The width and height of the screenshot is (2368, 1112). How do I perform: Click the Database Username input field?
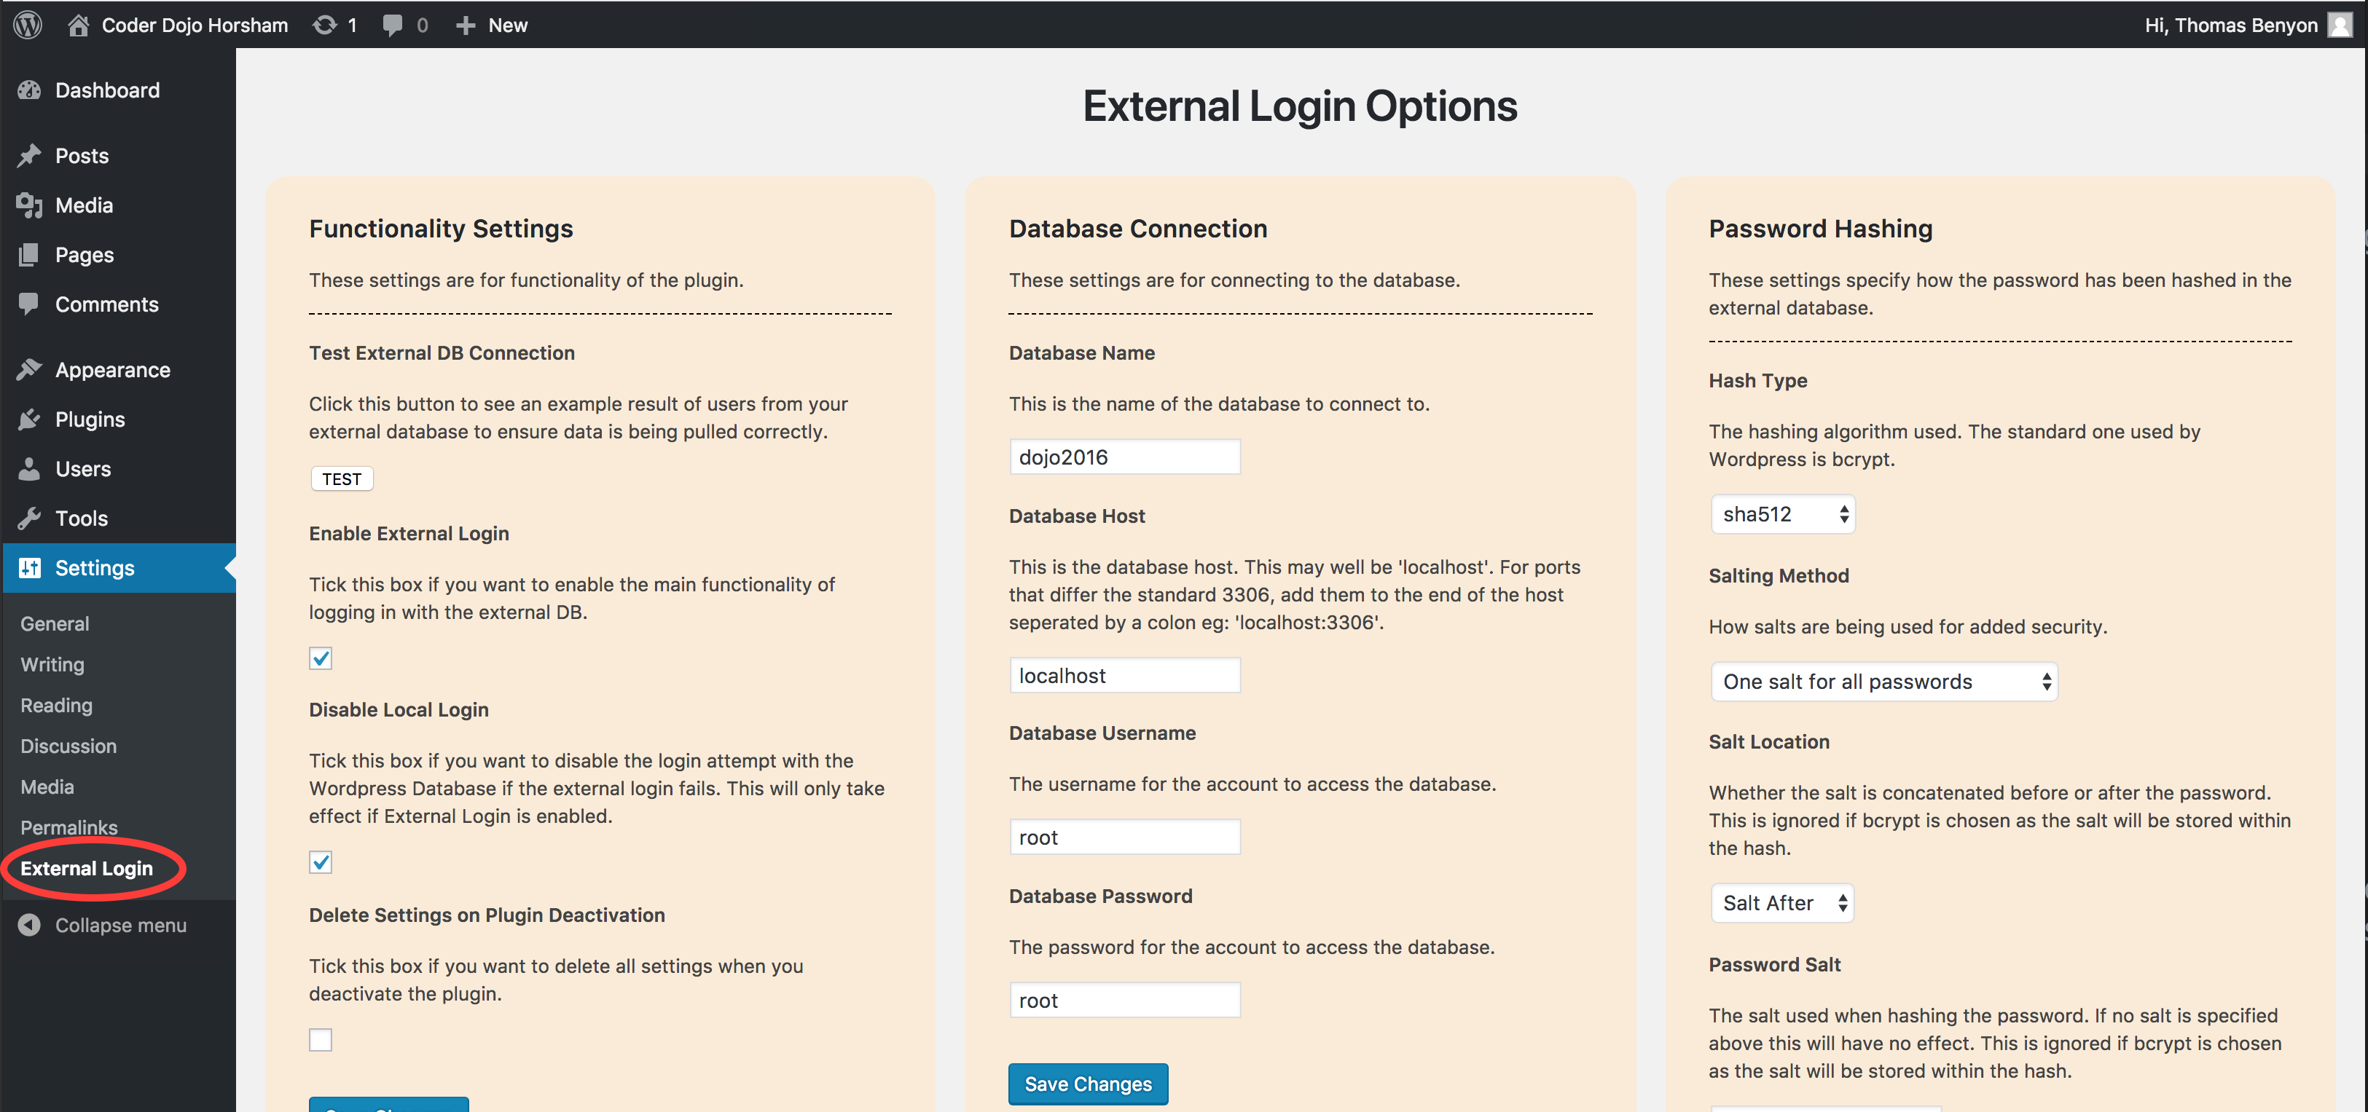(1125, 837)
